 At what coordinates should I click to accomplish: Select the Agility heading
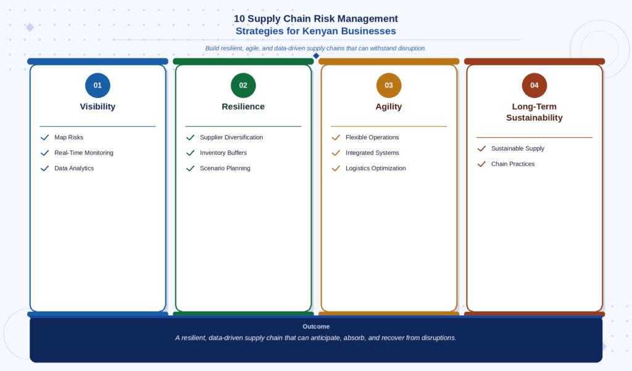[x=389, y=107]
